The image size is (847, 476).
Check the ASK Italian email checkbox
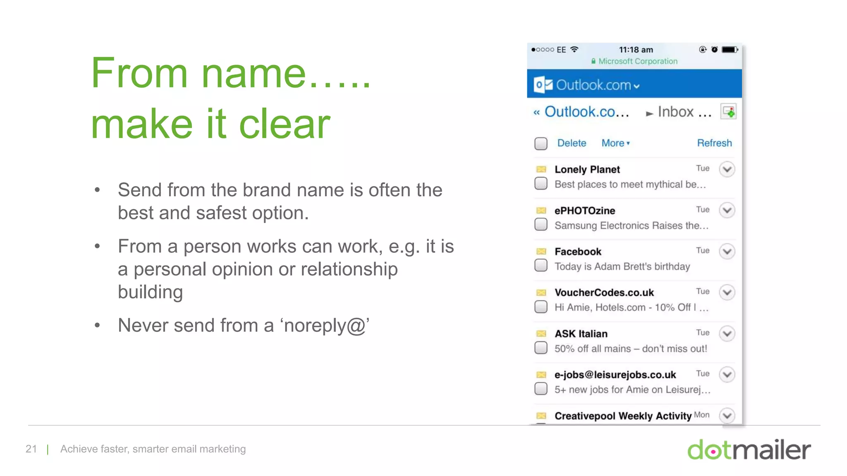pos(541,347)
